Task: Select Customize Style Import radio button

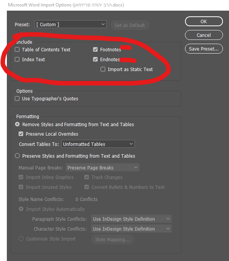Action: coord(21,239)
